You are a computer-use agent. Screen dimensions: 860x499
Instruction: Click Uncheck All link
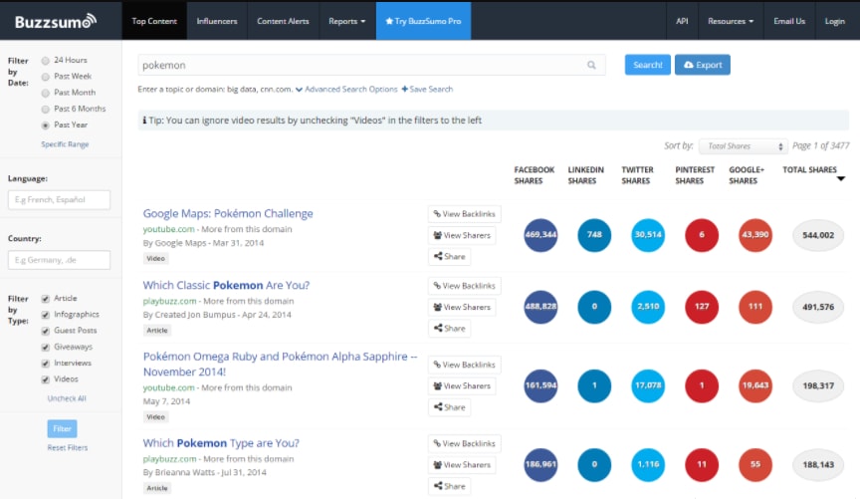click(x=67, y=398)
